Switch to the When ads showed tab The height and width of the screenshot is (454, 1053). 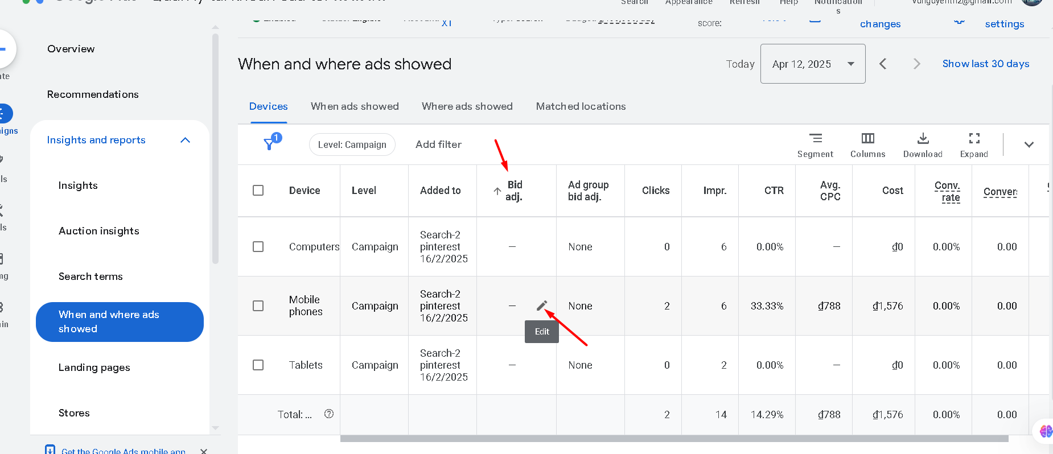coord(355,106)
